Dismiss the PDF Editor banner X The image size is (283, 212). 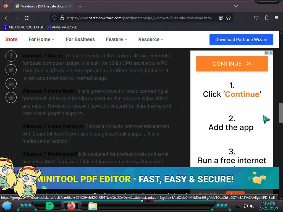pos(250,178)
